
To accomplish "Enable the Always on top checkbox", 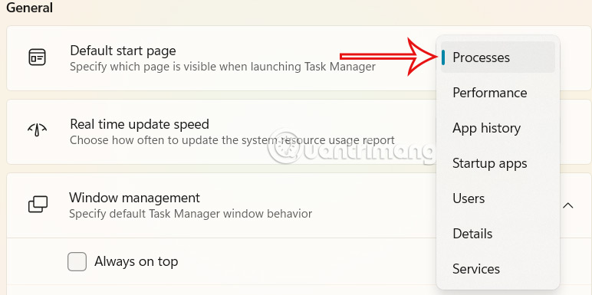I will [77, 262].
